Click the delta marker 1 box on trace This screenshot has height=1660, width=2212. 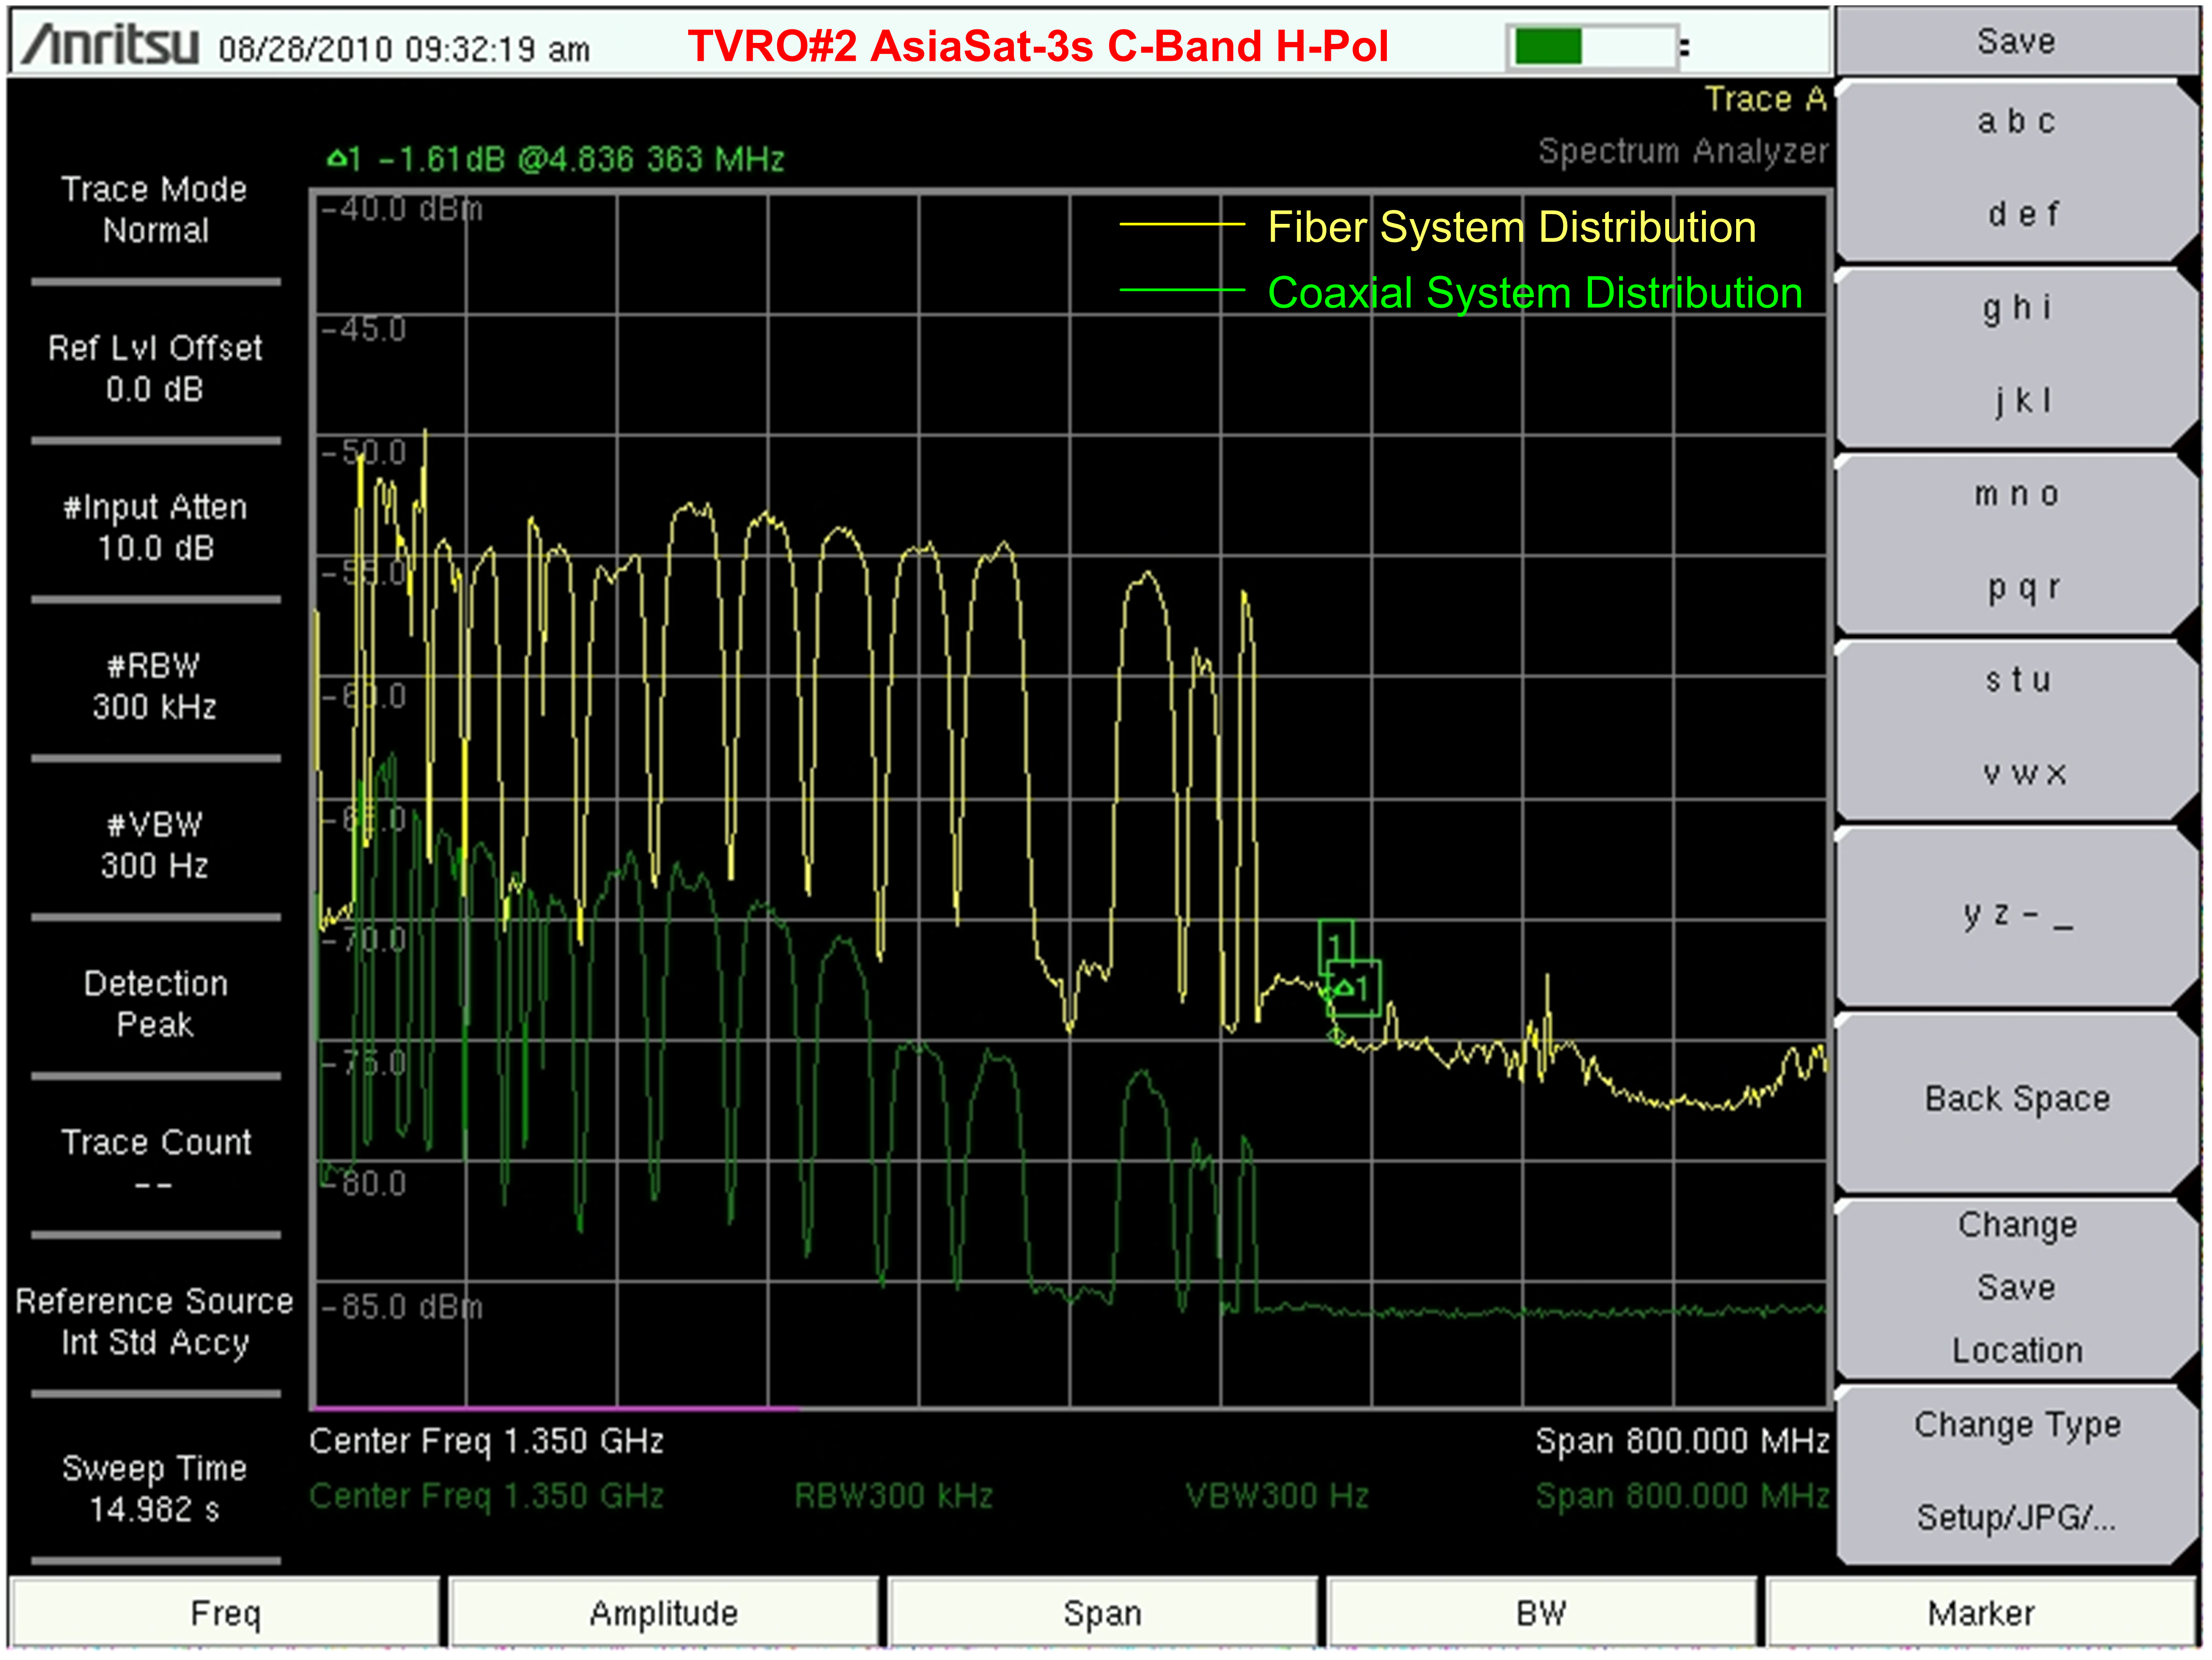point(1355,989)
